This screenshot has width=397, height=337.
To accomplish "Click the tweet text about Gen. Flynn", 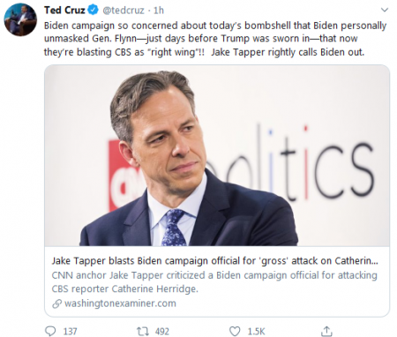I will click(x=215, y=39).
